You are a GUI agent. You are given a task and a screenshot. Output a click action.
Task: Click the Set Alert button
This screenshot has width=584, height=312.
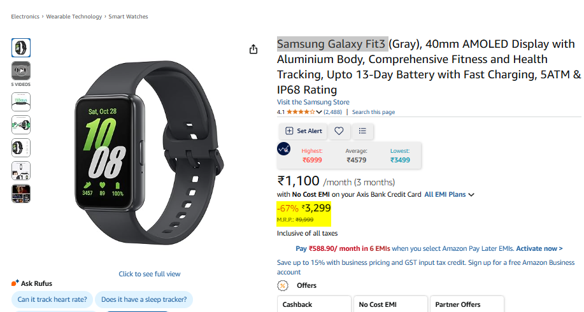click(x=304, y=131)
